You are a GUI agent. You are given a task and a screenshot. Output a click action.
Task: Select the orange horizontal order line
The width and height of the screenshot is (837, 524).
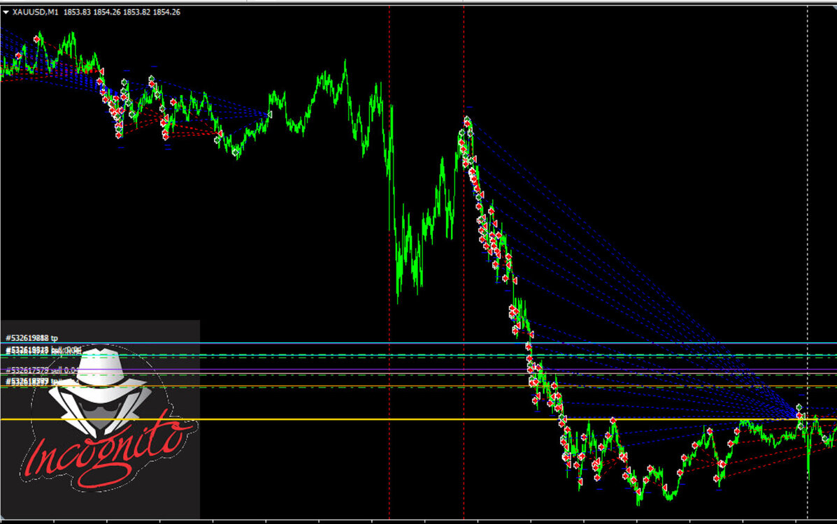pyautogui.click(x=418, y=386)
